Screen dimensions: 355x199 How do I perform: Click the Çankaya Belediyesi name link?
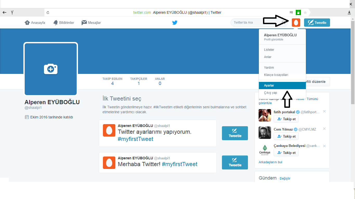[x=290, y=146]
